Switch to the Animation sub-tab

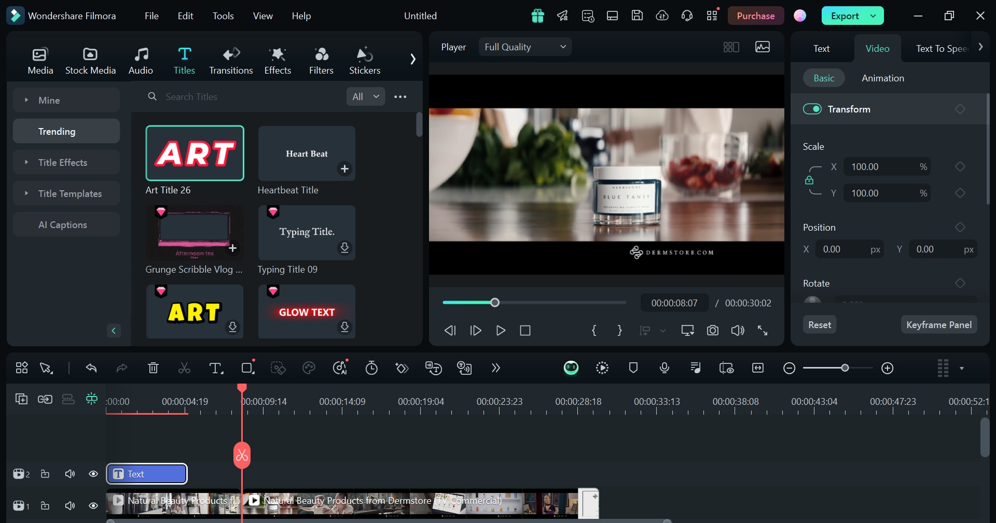883,78
